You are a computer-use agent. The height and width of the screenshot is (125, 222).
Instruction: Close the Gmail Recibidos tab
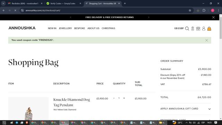click(x=42, y=3)
